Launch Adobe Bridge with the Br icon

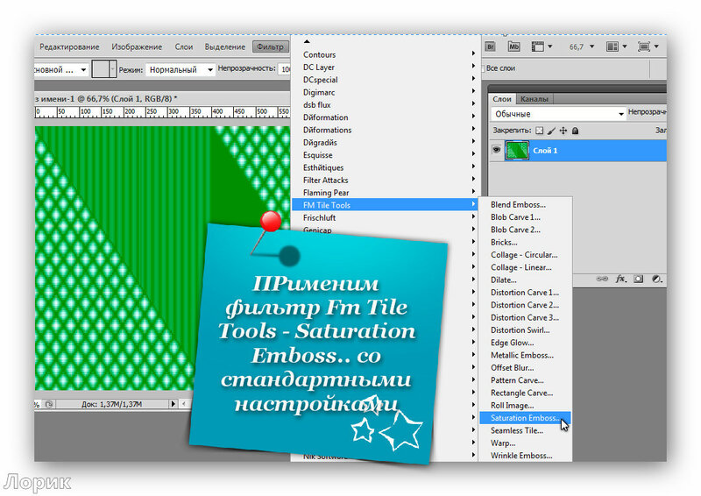coord(491,46)
